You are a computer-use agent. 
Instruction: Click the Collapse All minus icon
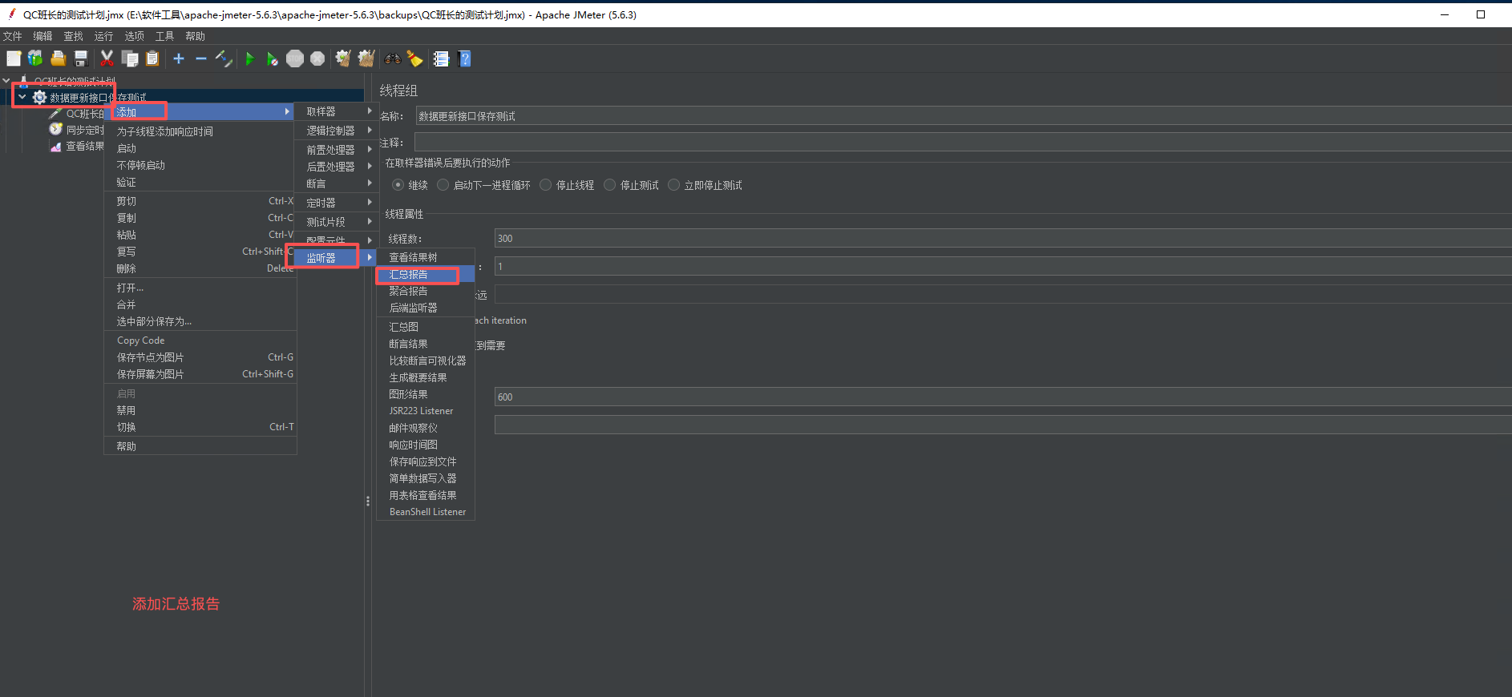201,58
